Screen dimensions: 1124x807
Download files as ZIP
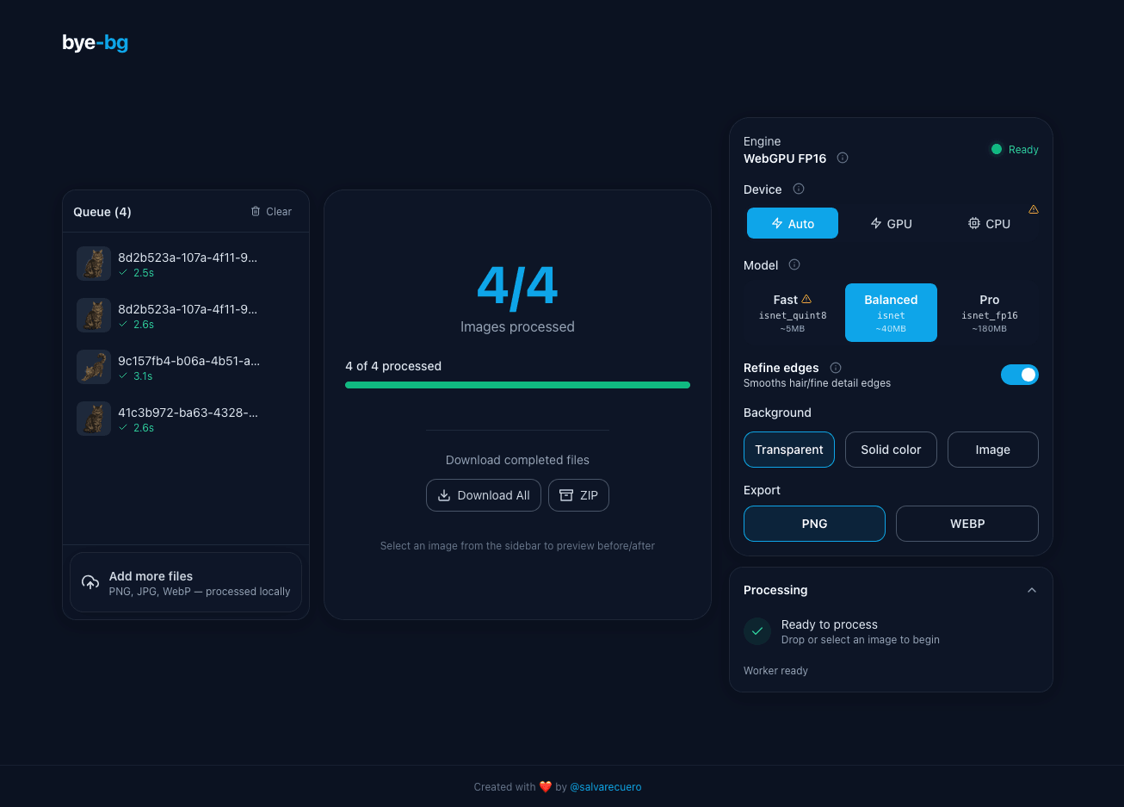coord(578,495)
